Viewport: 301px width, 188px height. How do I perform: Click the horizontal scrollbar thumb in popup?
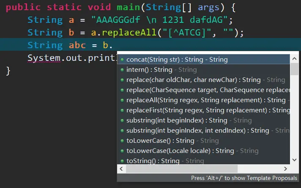182,169
